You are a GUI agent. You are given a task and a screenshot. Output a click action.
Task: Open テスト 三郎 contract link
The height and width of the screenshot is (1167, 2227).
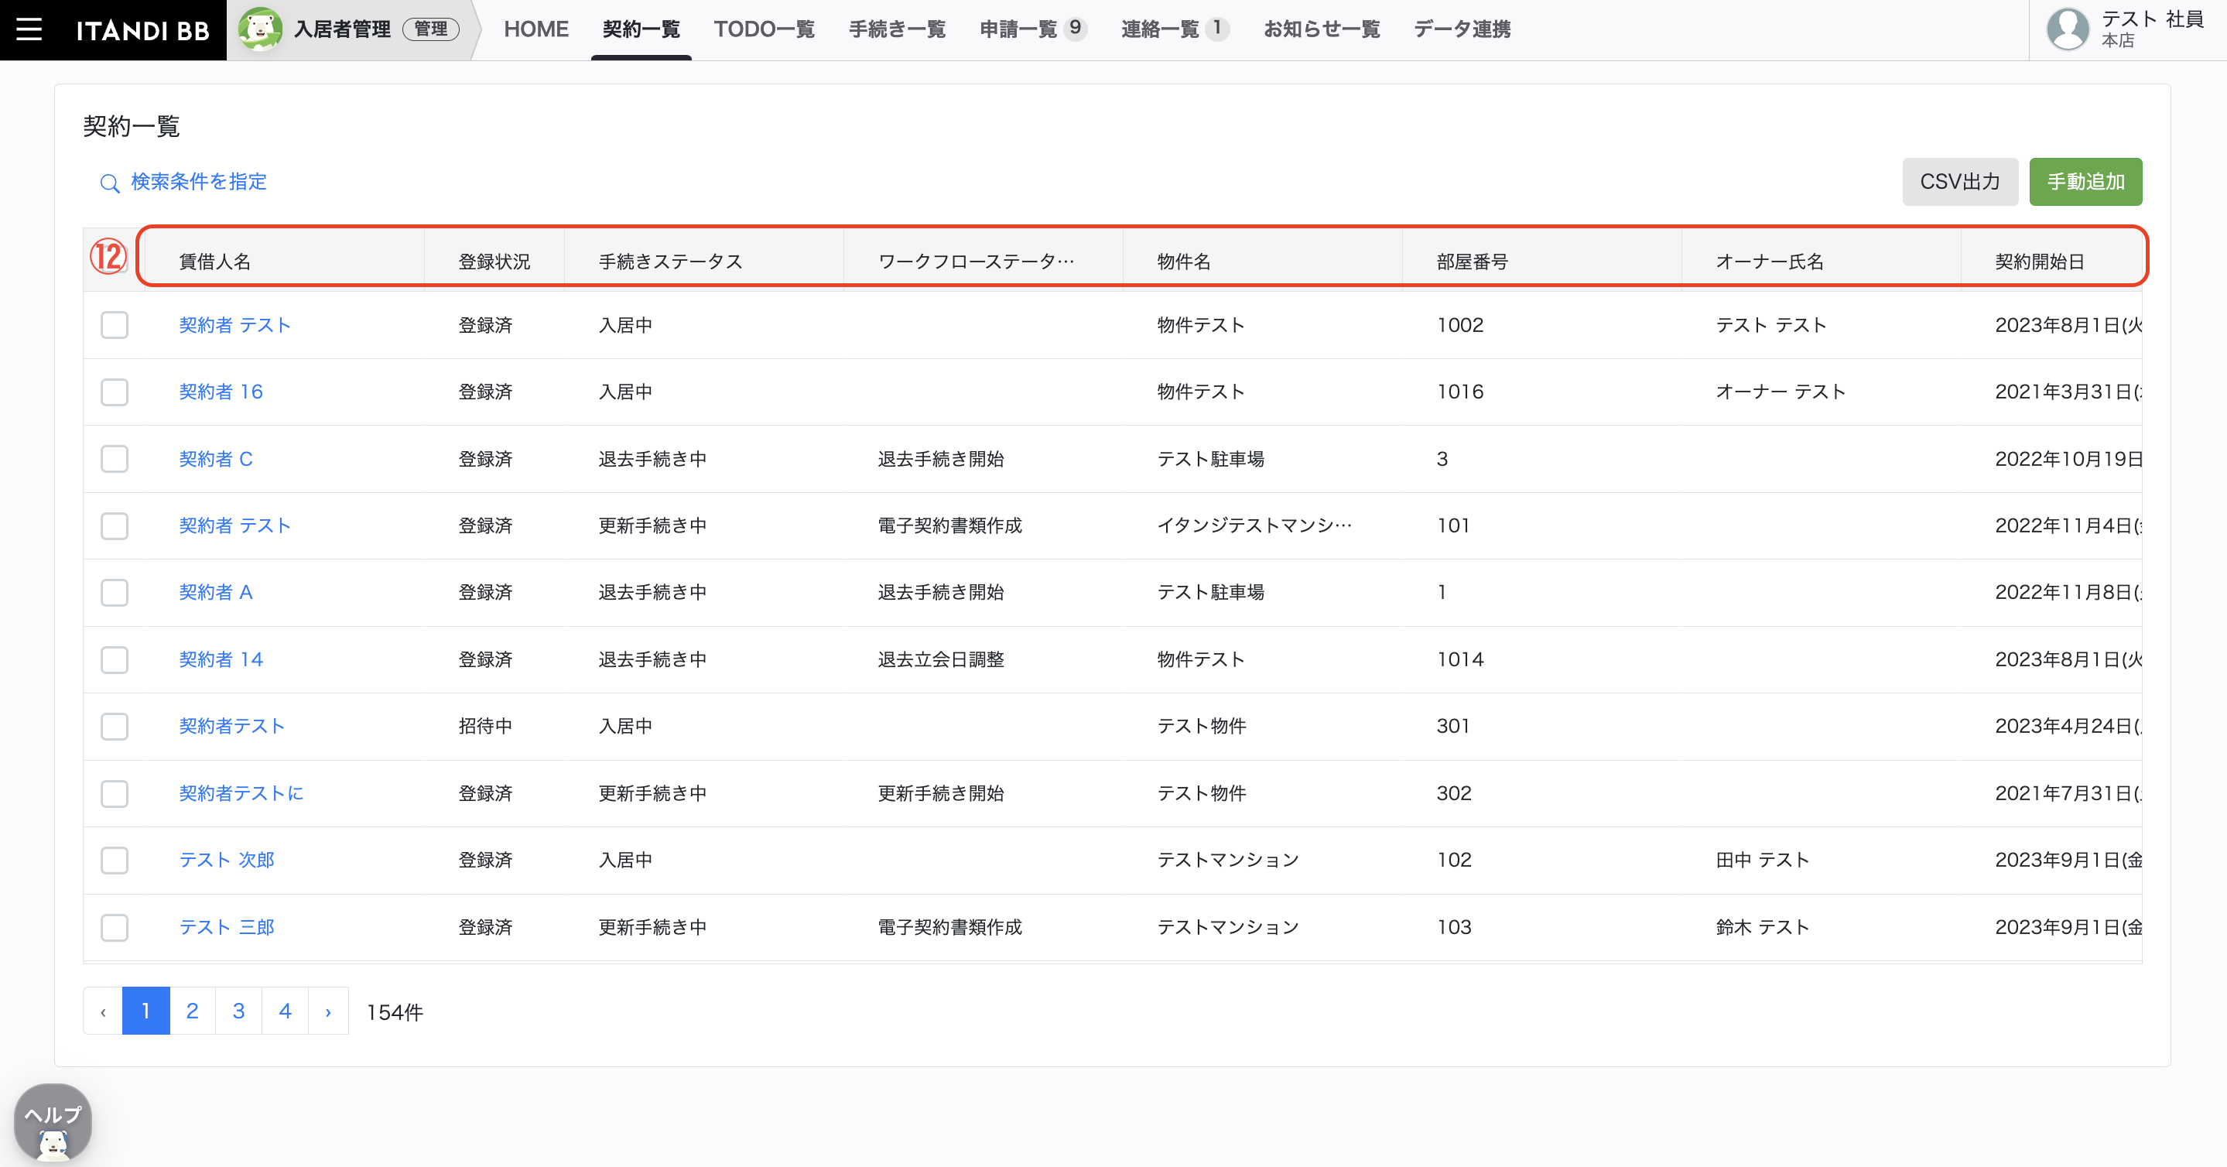pos(227,928)
